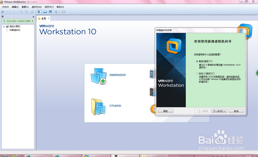Screen dimensions: 258x157
Task: Open the 帮助(H) menu
Action: [60, 7]
